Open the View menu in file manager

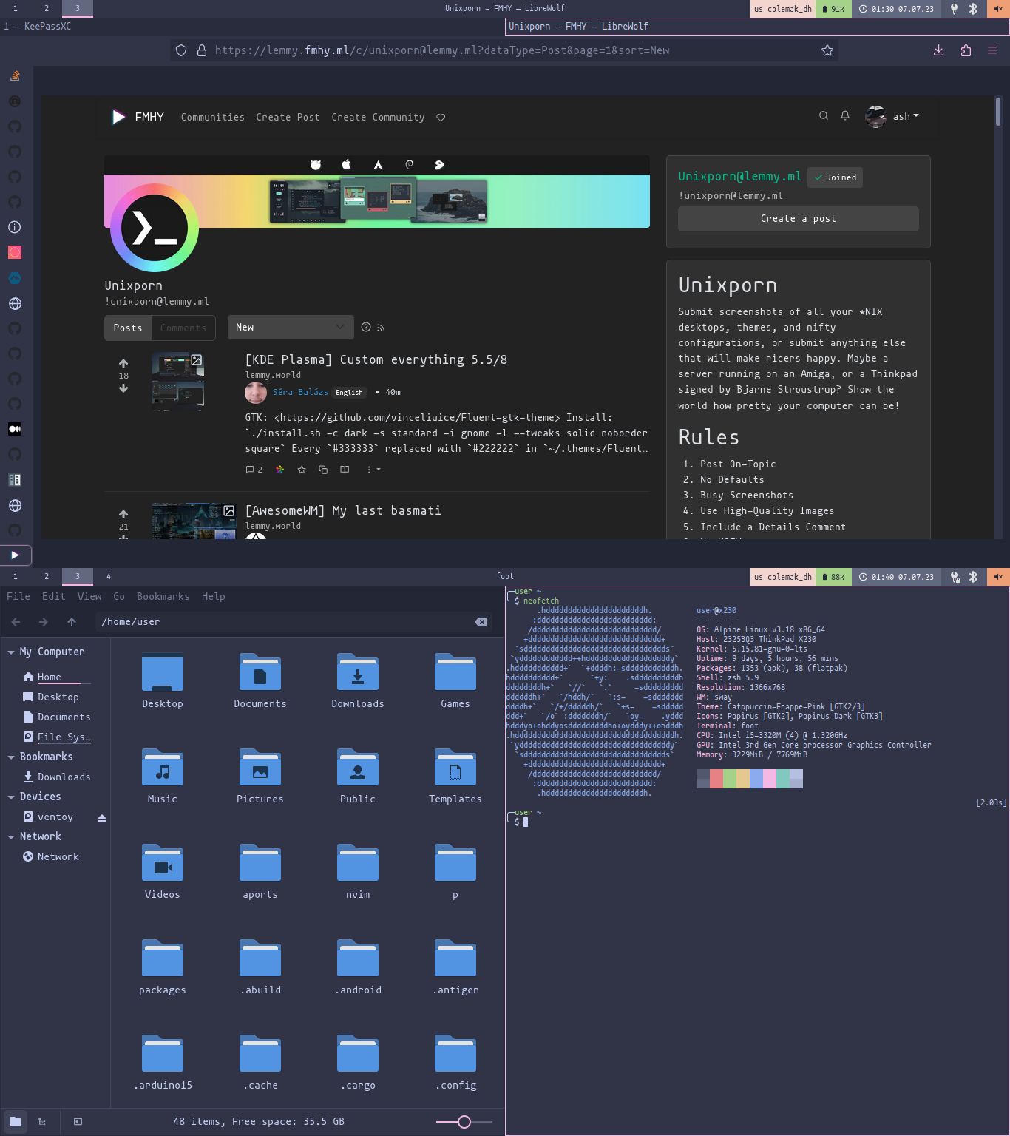[89, 596]
